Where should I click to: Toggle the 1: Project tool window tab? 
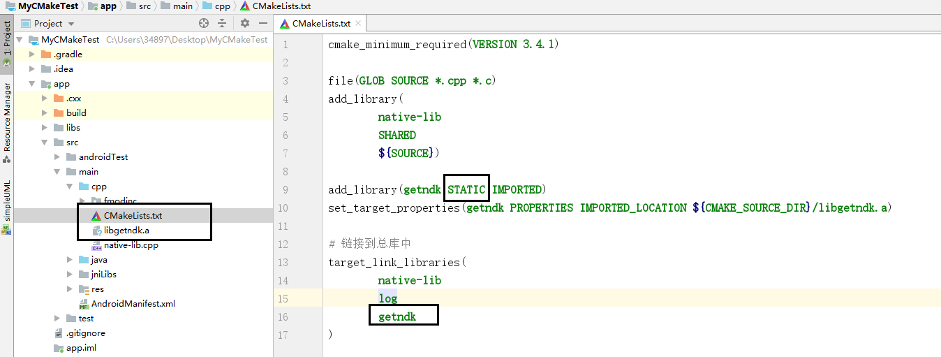[x=6, y=43]
